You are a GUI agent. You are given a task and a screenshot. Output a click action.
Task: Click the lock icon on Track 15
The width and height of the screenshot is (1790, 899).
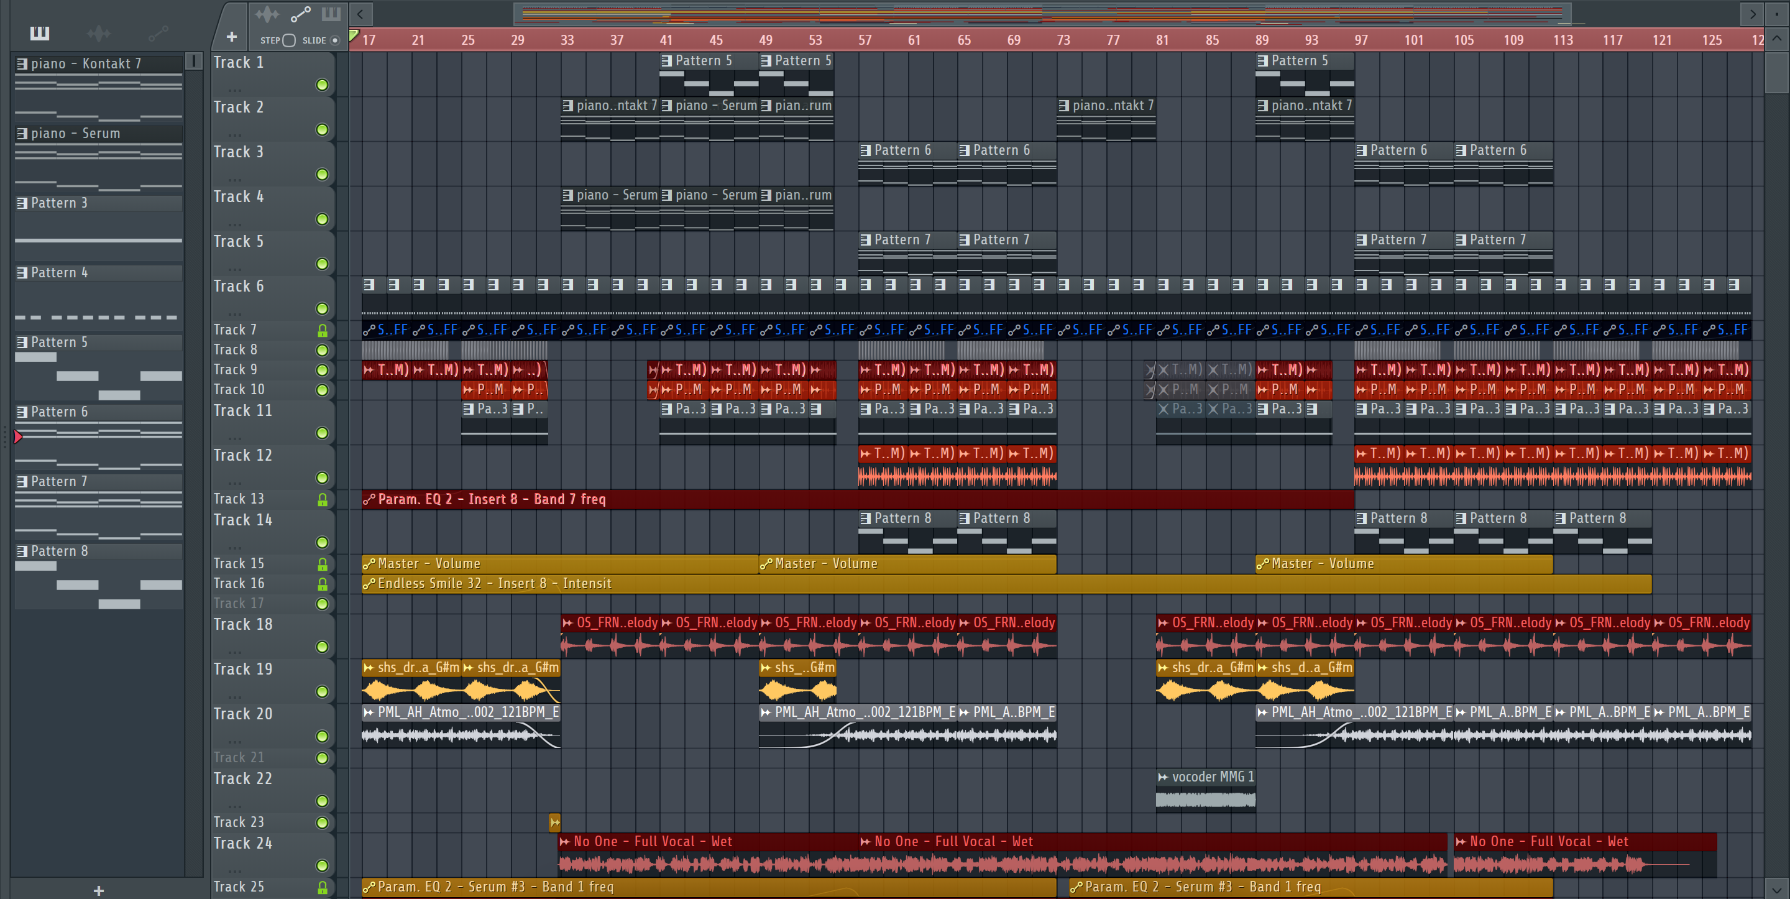coord(323,564)
